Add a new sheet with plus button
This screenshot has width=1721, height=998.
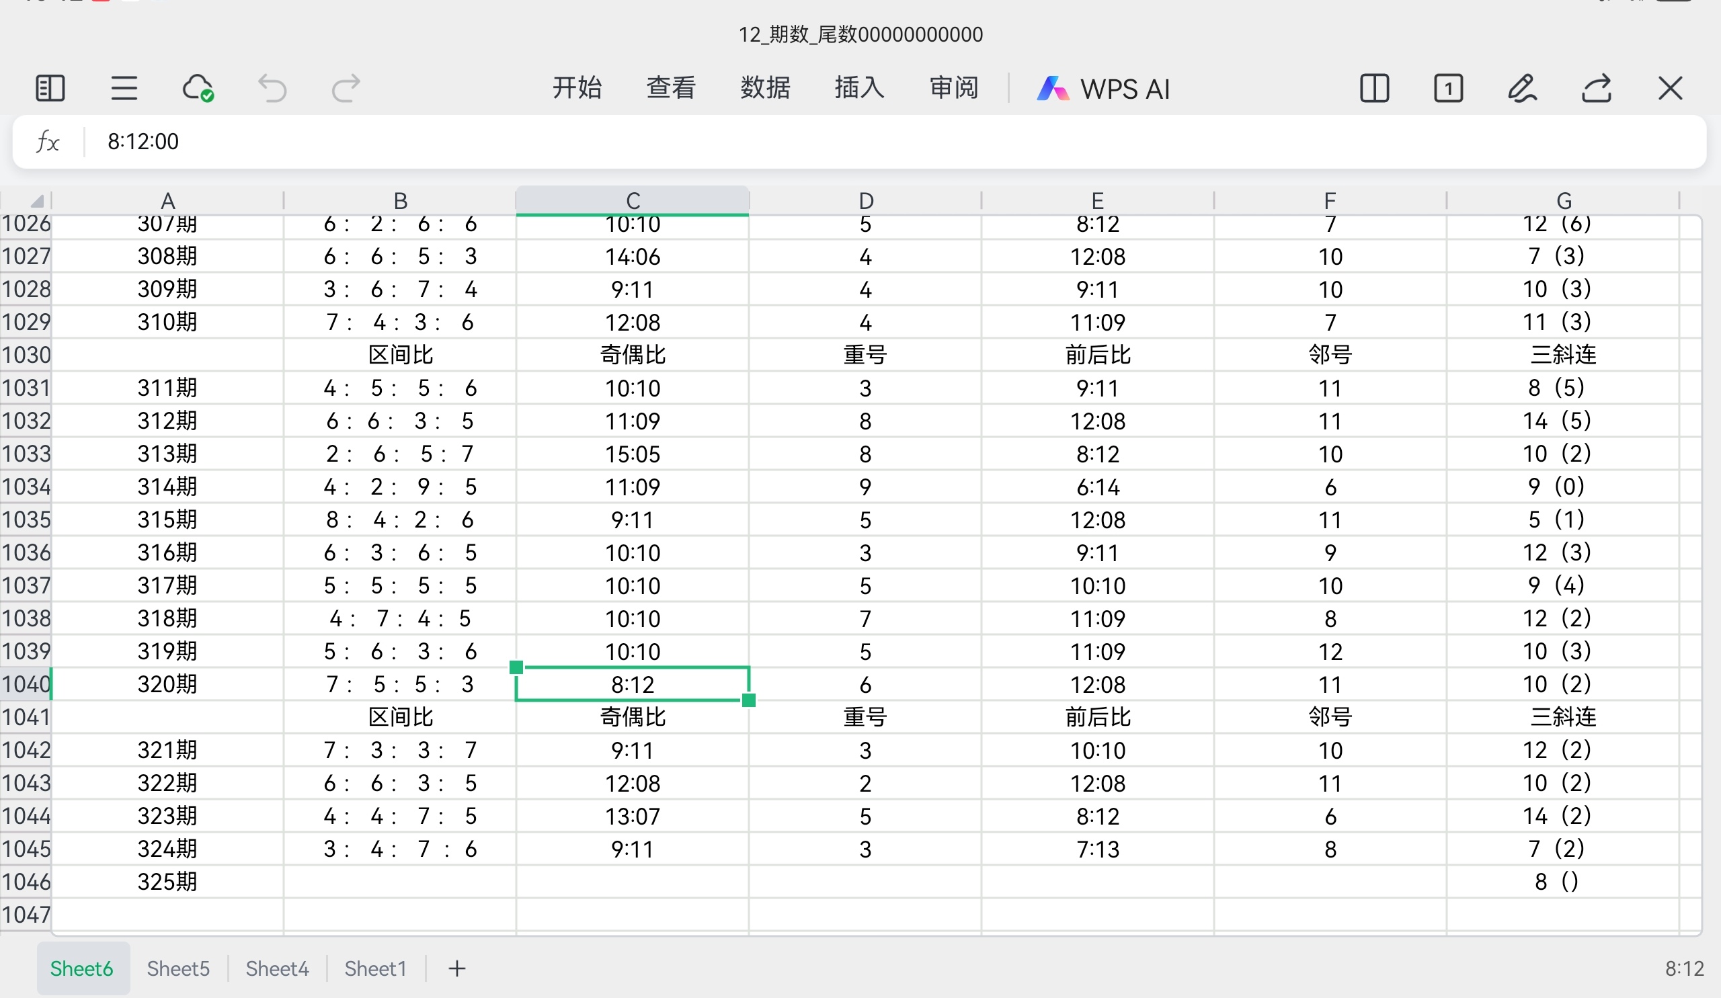click(457, 968)
